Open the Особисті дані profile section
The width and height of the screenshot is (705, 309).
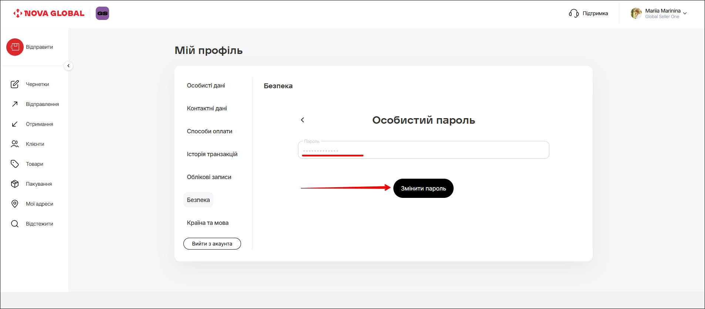coord(206,85)
